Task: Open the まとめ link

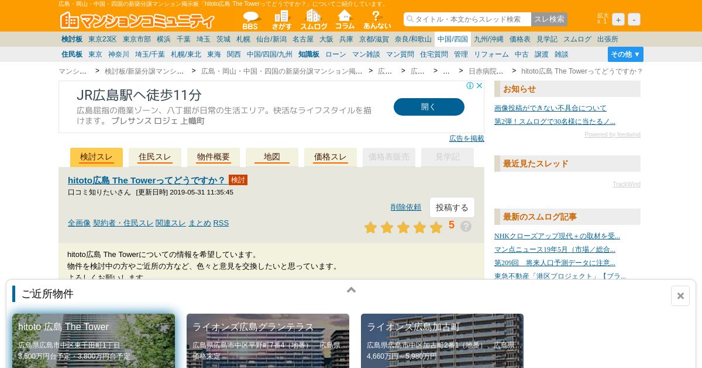Action: 199,223
